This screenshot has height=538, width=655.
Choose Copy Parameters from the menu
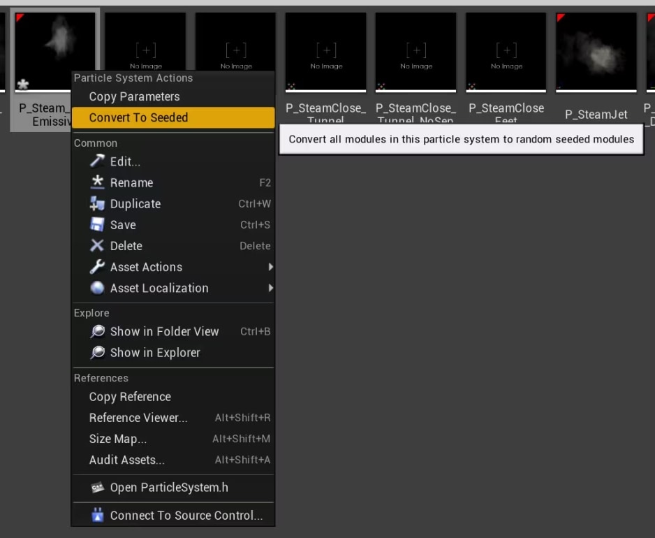pyautogui.click(x=134, y=96)
